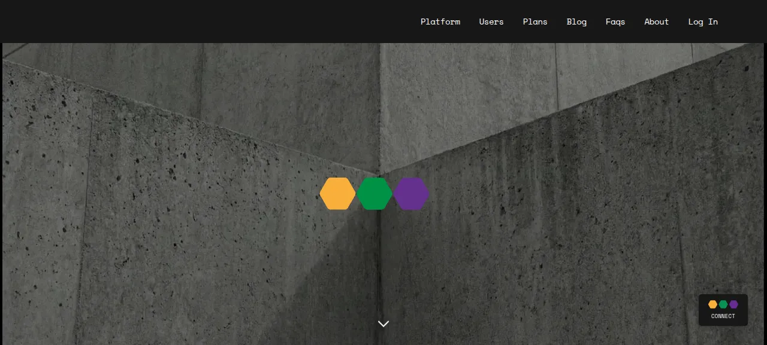Visit the Blog link
Image resolution: width=767 pixels, height=345 pixels.
click(576, 22)
